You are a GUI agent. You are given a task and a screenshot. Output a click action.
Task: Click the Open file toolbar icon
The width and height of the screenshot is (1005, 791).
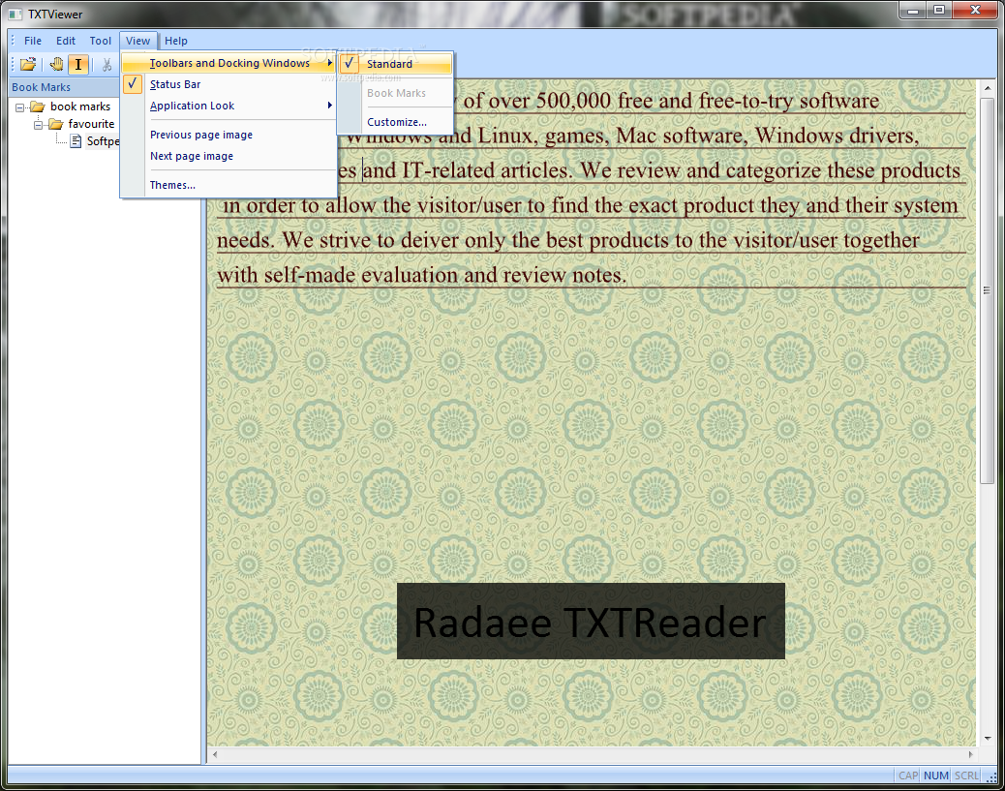pos(28,64)
